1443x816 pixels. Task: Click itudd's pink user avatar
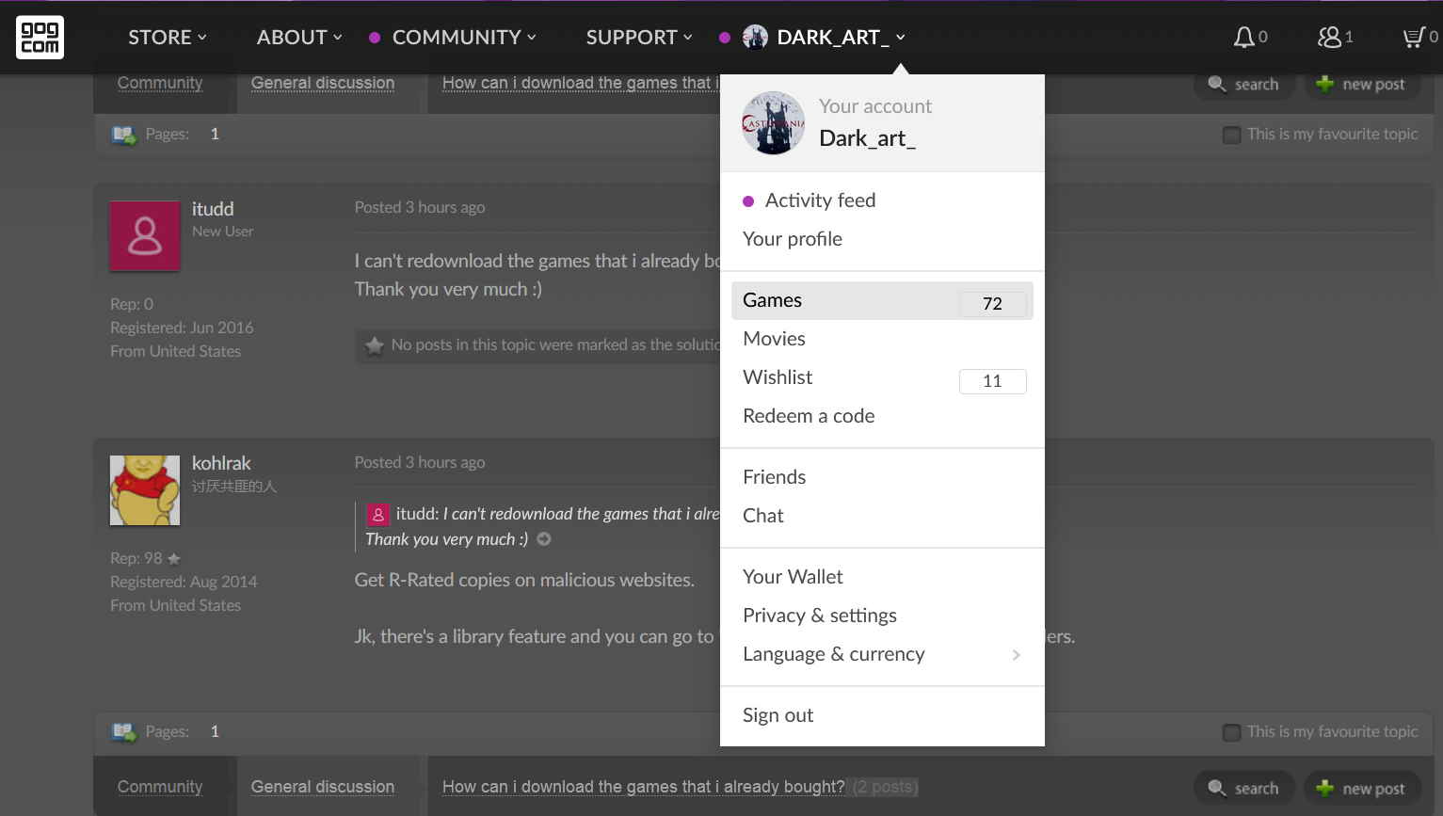(x=145, y=236)
